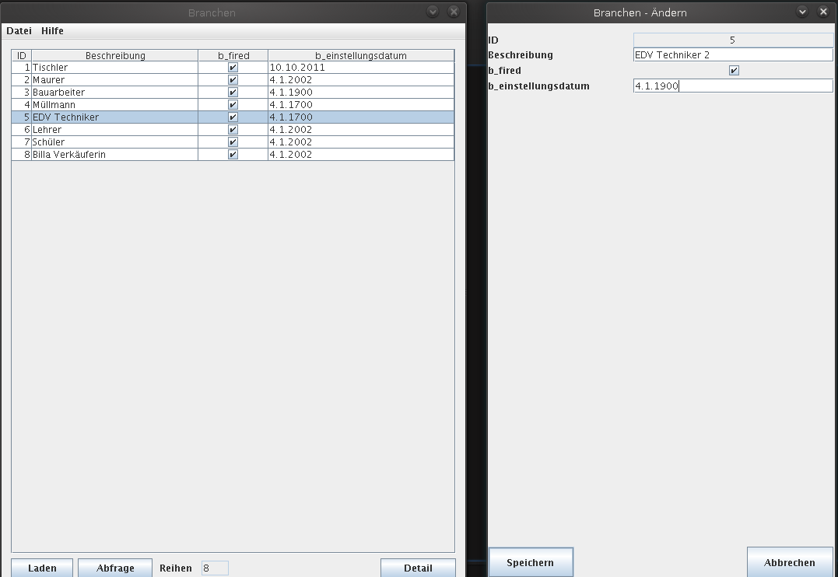Uncheck b_fired in the Ändern dialog
This screenshot has width=838, height=577.
point(733,71)
